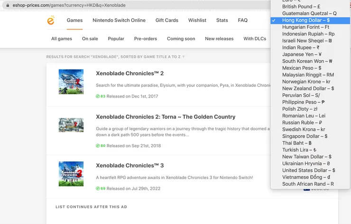Open Torna The Golden Country thumbnail
Screen dimensions: 351x224
click(71, 125)
